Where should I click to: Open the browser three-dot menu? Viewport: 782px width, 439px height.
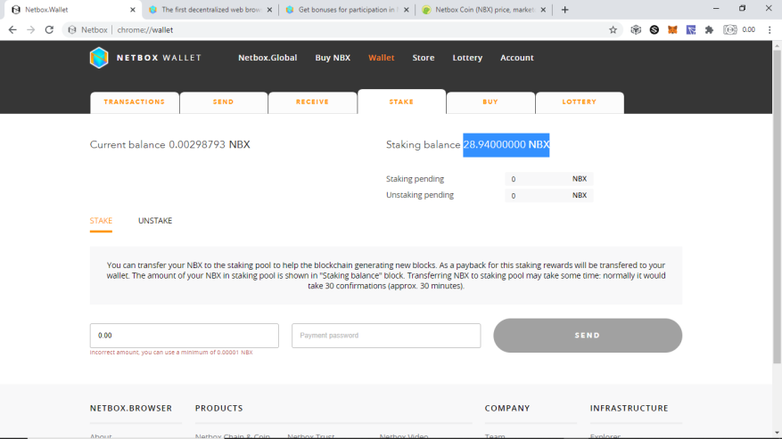770,30
